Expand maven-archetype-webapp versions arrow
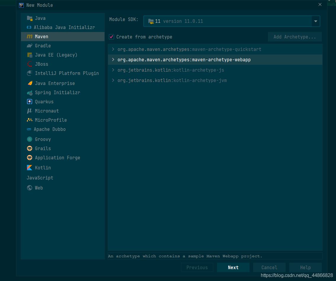 tap(113, 60)
